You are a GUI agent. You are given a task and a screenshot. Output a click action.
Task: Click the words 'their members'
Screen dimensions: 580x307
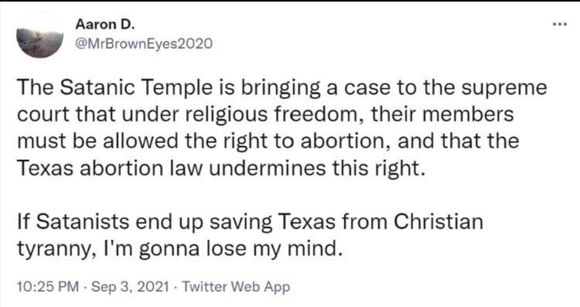pyautogui.click(x=449, y=114)
